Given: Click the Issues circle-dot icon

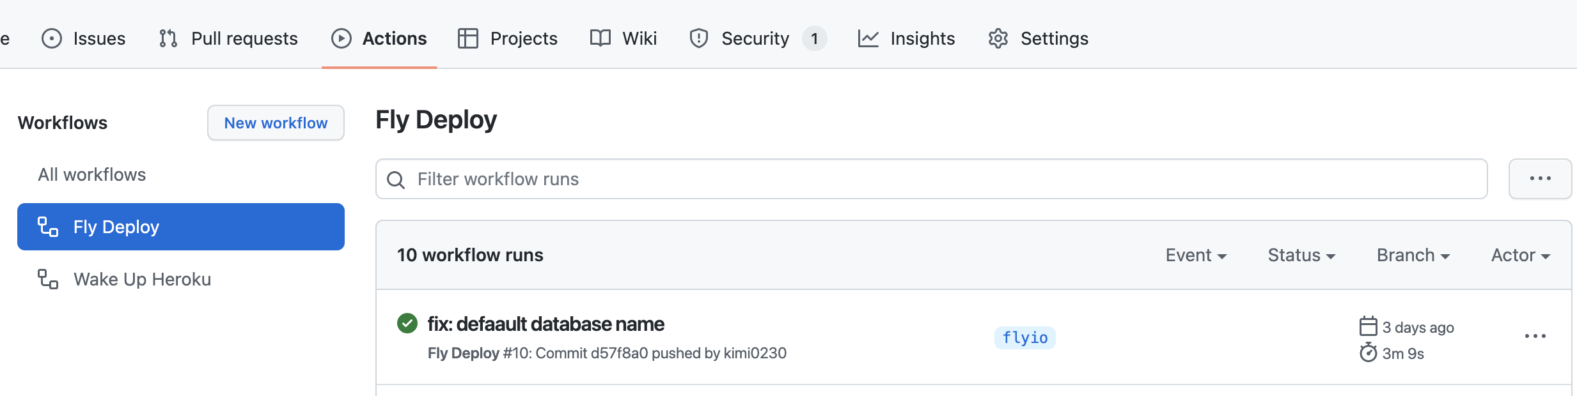Looking at the screenshot, I should tap(52, 38).
